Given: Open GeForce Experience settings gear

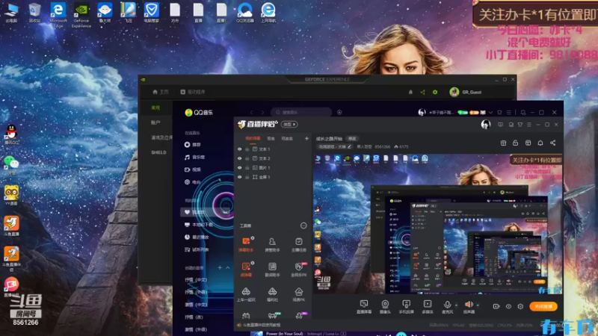Looking at the screenshot, I should pyautogui.click(x=435, y=92).
